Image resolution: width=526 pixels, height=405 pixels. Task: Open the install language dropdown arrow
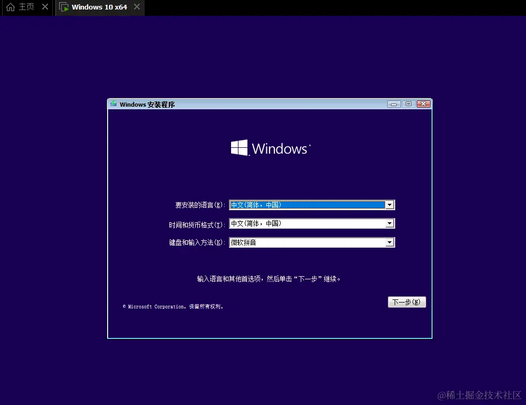pos(389,205)
